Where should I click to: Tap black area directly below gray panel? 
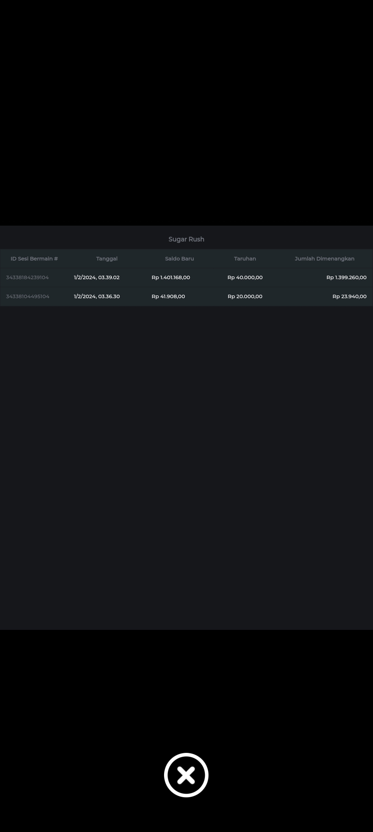pos(186,674)
